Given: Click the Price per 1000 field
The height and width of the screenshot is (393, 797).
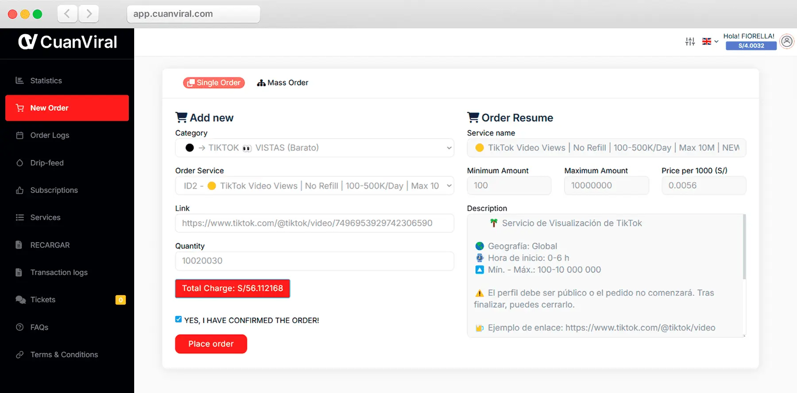Looking at the screenshot, I should point(704,185).
